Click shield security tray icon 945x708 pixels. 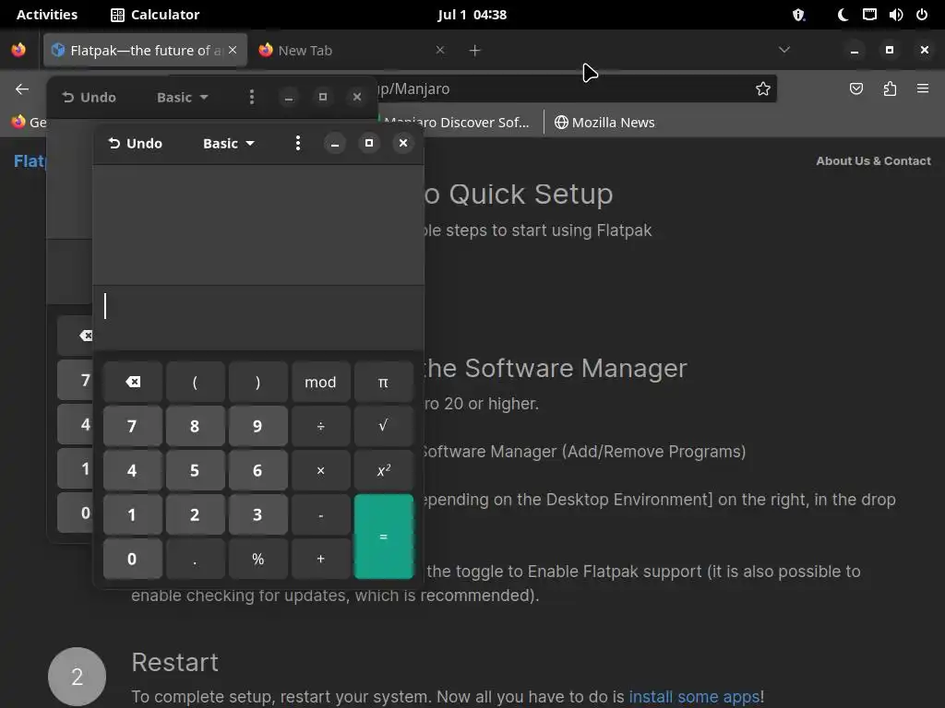(x=798, y=15)
